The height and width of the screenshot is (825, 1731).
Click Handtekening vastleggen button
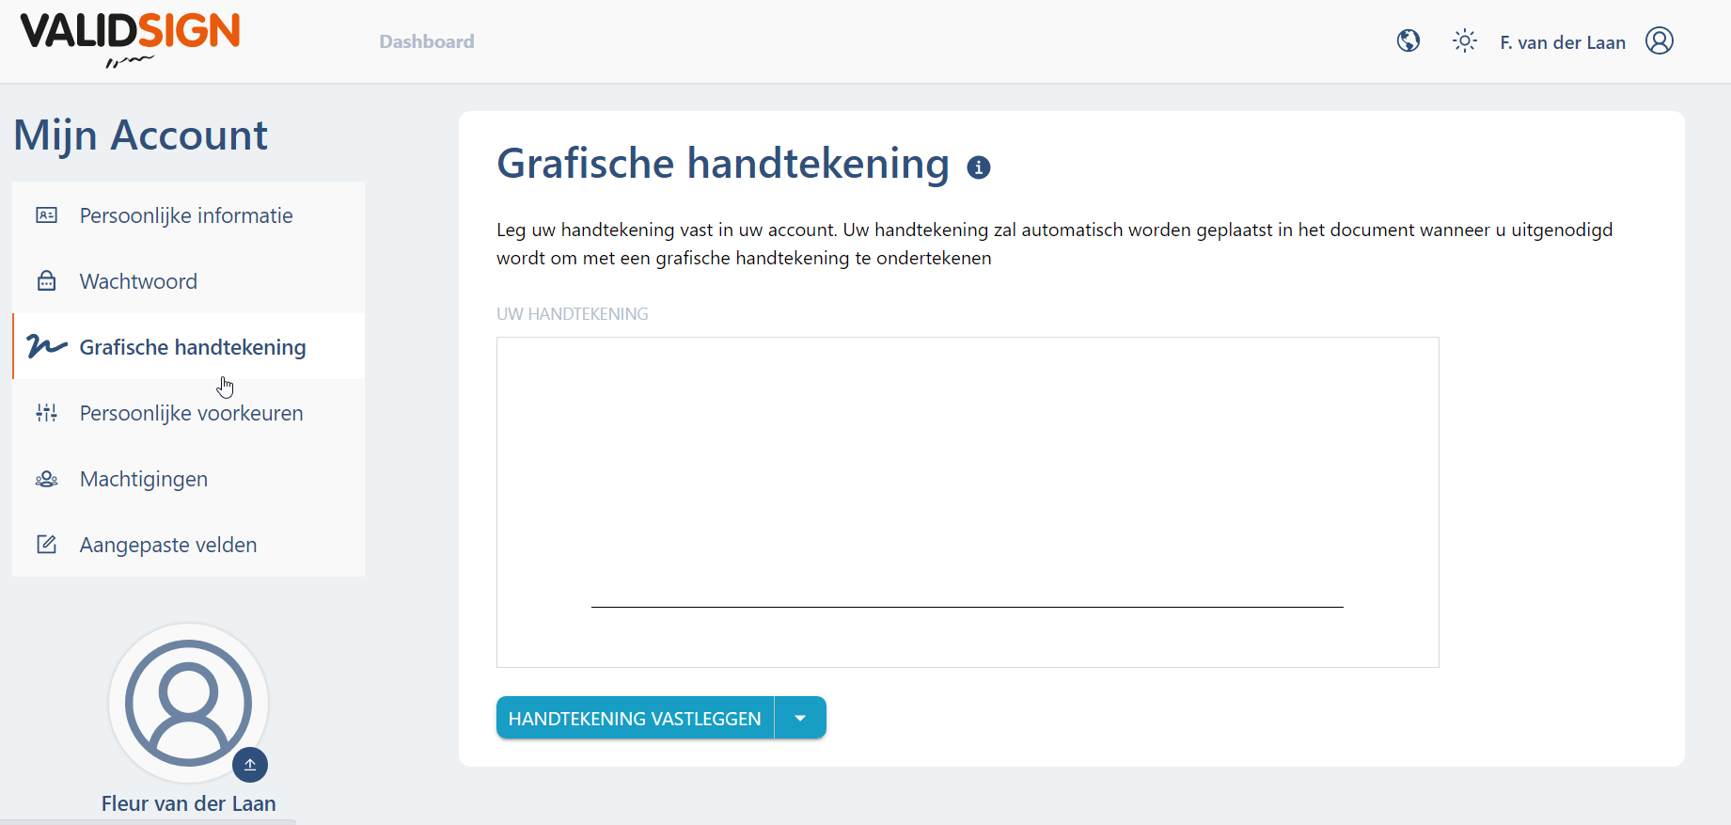635,718
